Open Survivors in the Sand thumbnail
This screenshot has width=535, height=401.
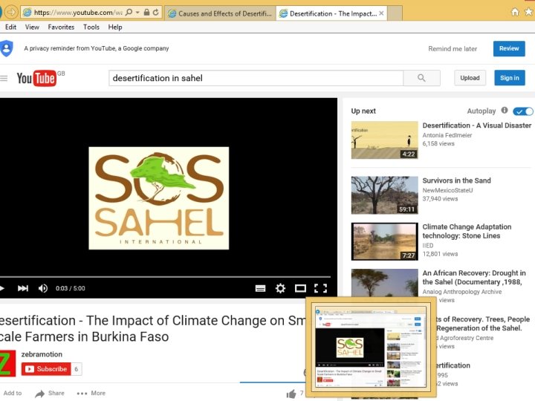click(x=385, y=195)
